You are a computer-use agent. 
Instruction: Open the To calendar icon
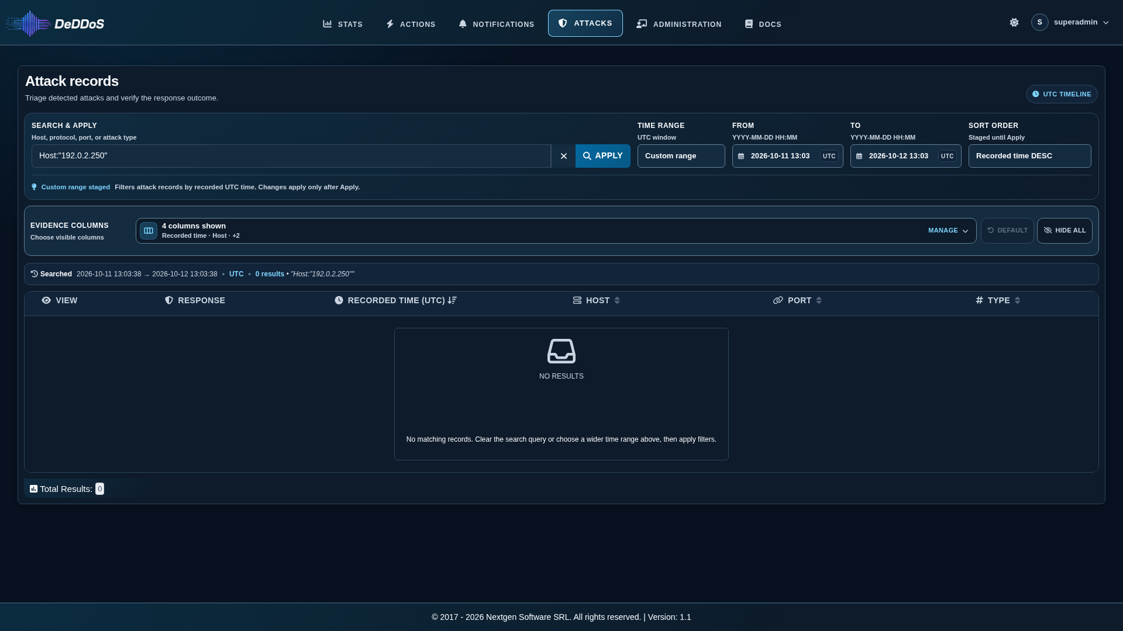click(859, 157)
